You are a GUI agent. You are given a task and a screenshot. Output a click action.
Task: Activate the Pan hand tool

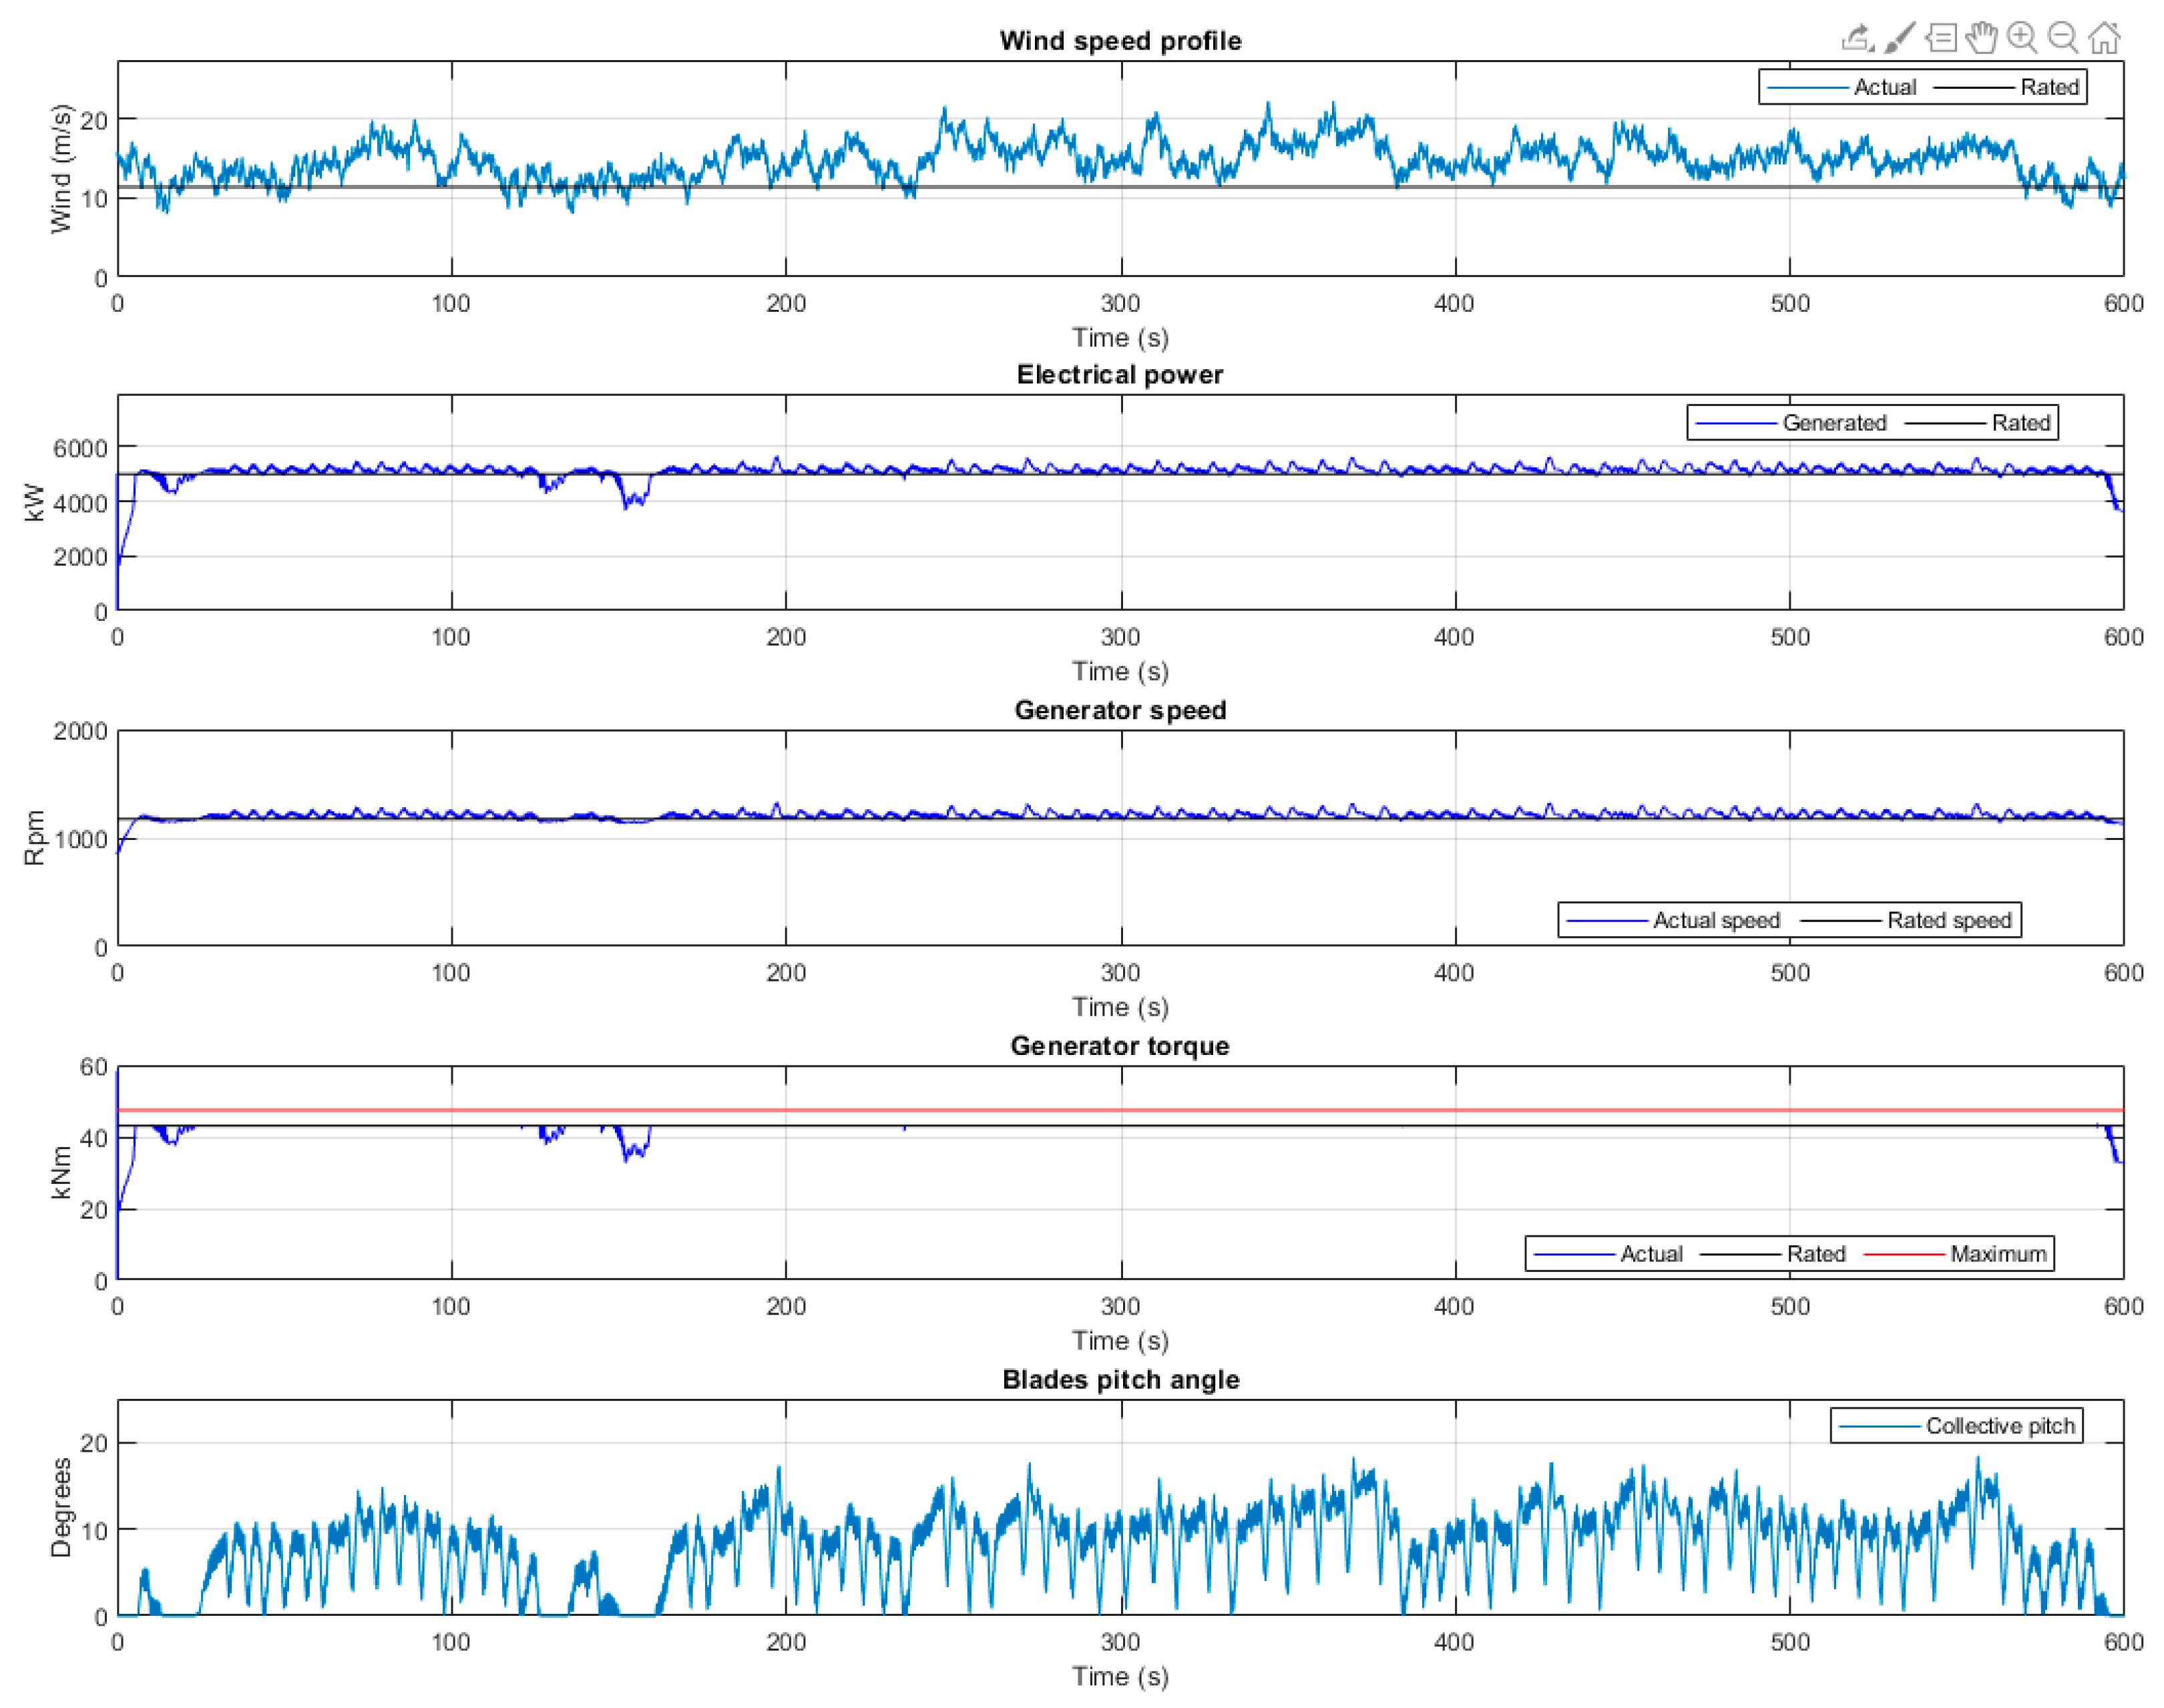point(1981,38)
